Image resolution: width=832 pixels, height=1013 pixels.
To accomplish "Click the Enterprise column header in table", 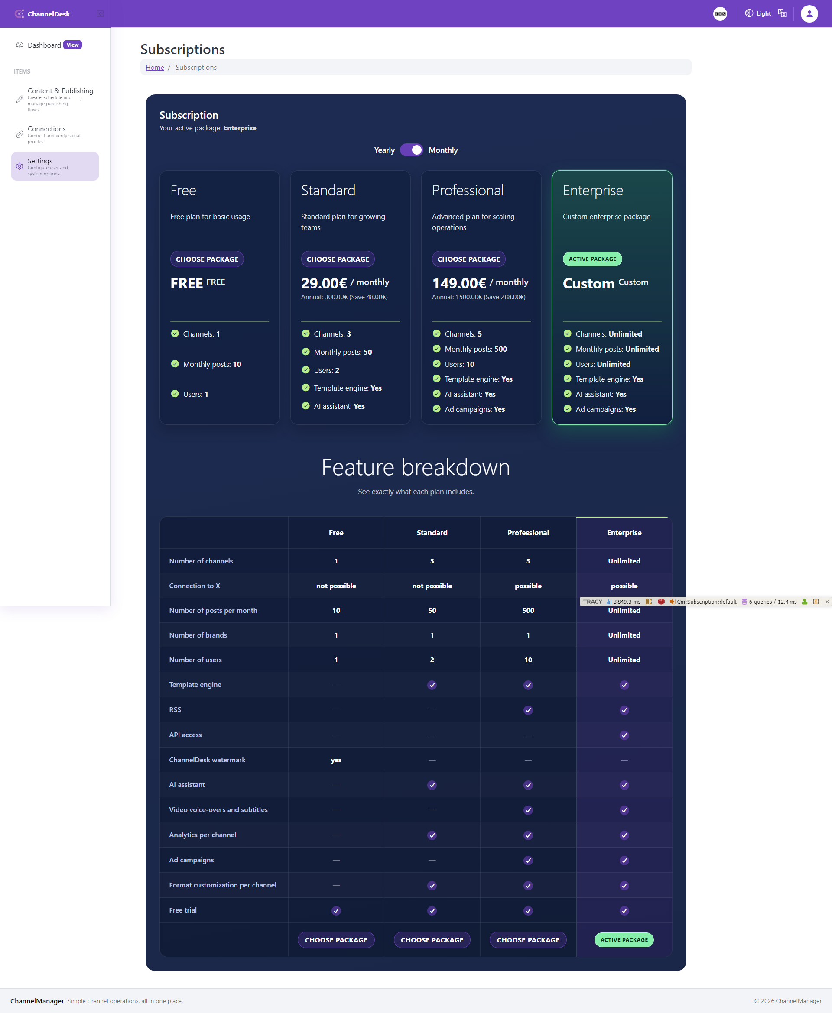I will [x=624, y=533].
